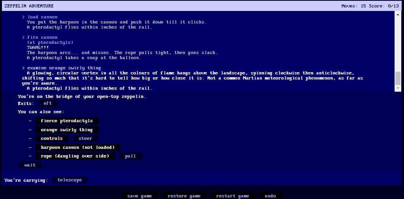Click the '> load cannon' command line
404x199 pixels.
40,17
